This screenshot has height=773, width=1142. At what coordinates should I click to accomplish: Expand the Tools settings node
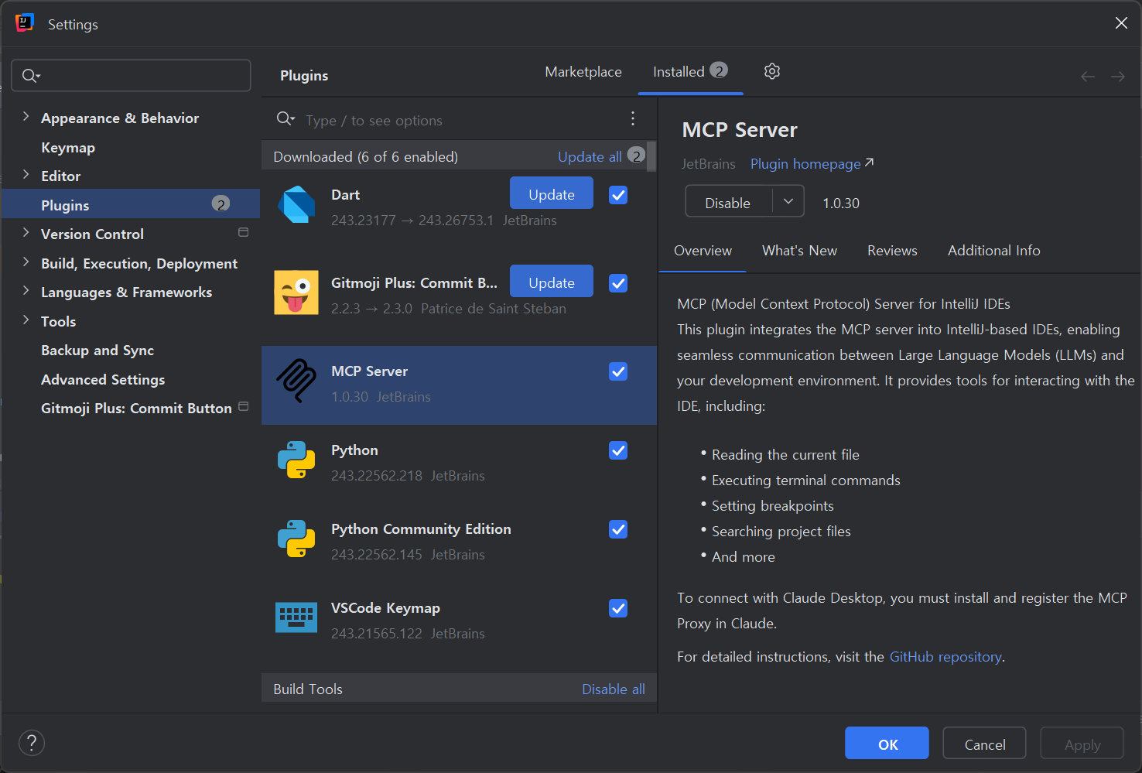pos(26,320)
